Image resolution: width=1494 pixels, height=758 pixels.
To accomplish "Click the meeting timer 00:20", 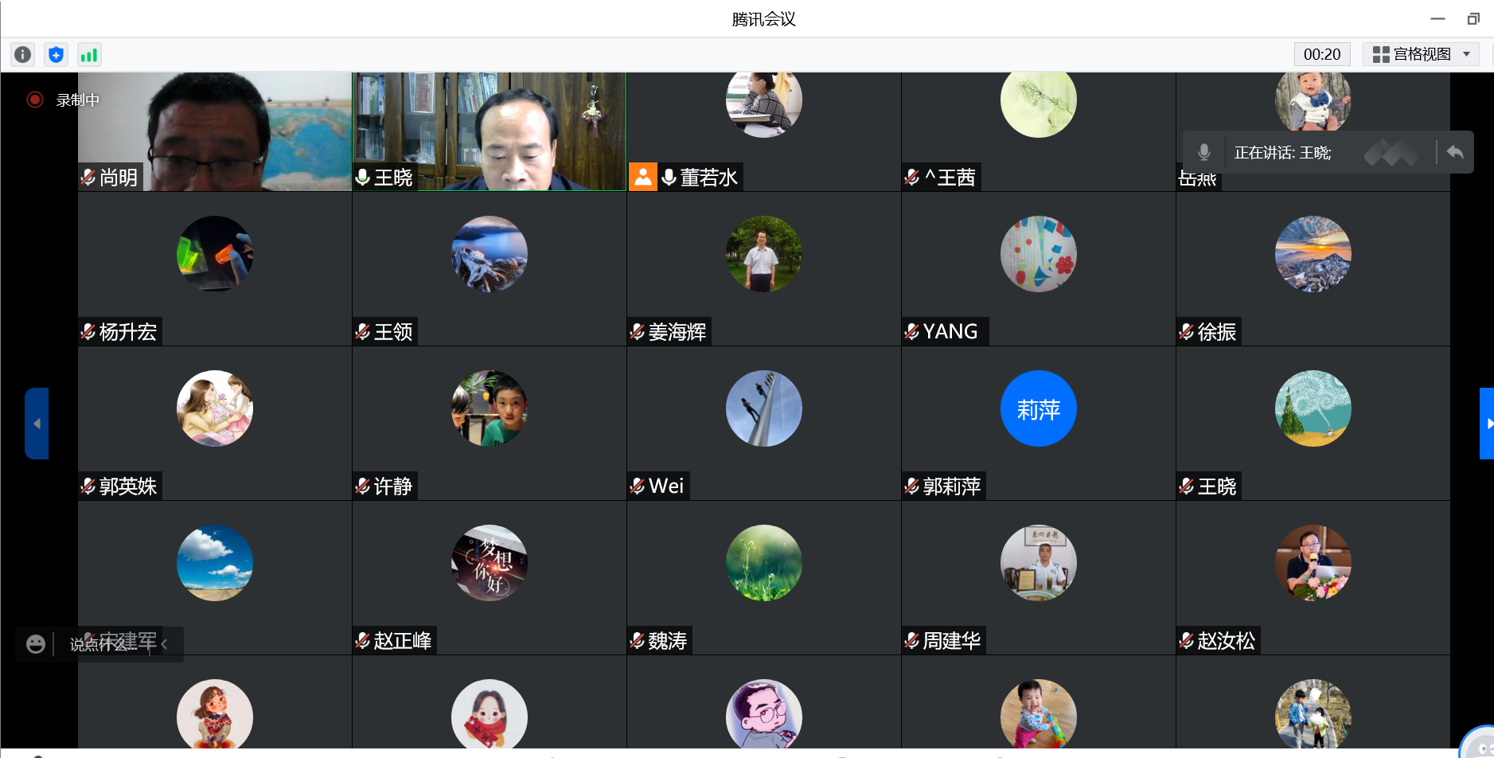I will pyautogui.click(x=1322, y=54).
